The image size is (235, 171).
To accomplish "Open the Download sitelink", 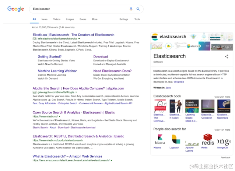I will click(x=100, y=57).
